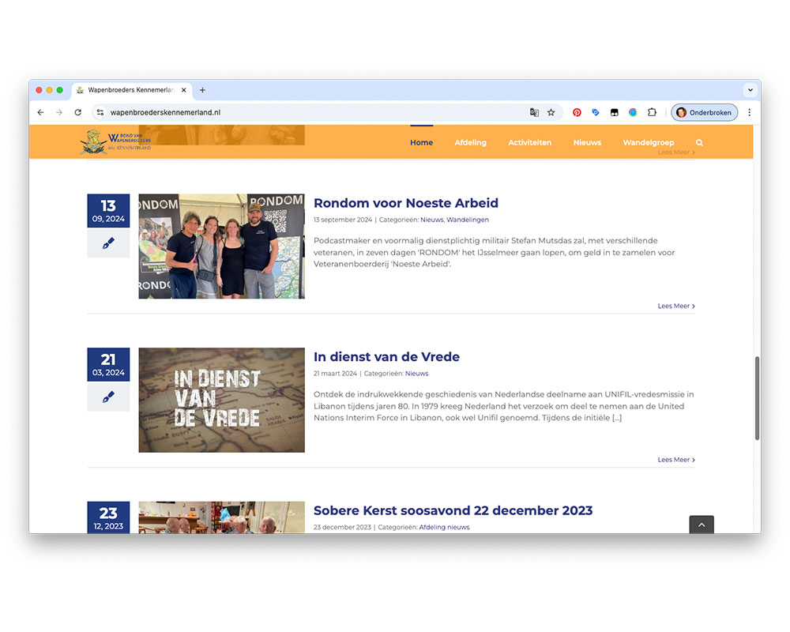Select Wandelgroep in the navigation bar
Screen dimensions: 790x632
tap(648, 143)
